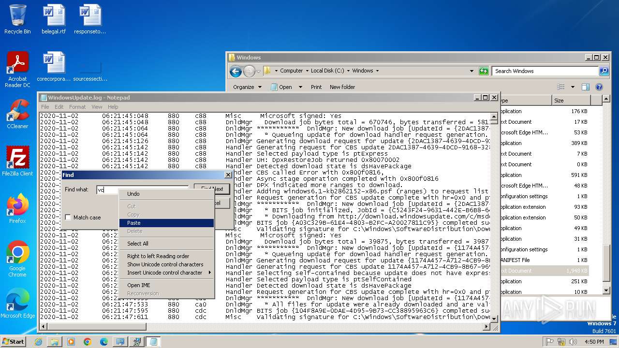619x348 pixels.
Task: Click the Refresh icon in Explorer address bar
Action: pos(484,71)
